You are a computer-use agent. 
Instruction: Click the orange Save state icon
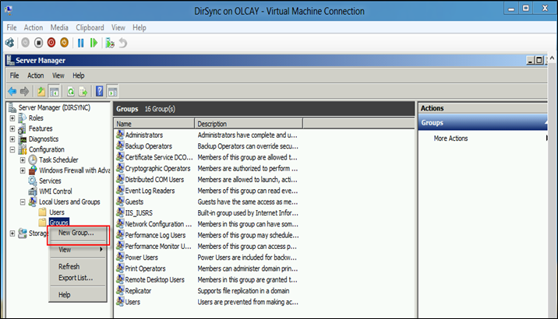tap(64, 43)
